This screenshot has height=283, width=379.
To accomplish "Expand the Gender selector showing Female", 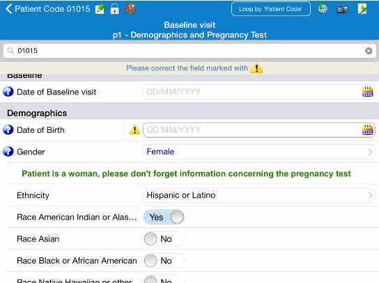I will [x=259, y=152].
